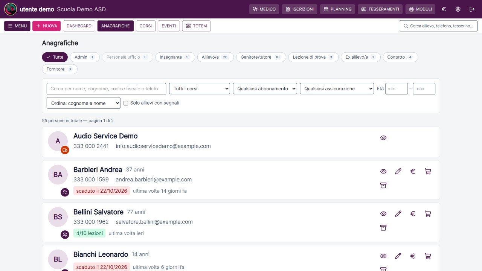
Task: Edit Bellini Salvatore with pencil icon
Action: (x=398, y=214)
